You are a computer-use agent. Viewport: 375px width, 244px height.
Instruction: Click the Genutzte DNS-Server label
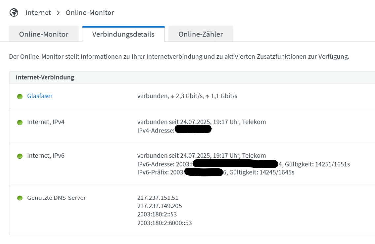pyautogui.click(x=56, y=198)
